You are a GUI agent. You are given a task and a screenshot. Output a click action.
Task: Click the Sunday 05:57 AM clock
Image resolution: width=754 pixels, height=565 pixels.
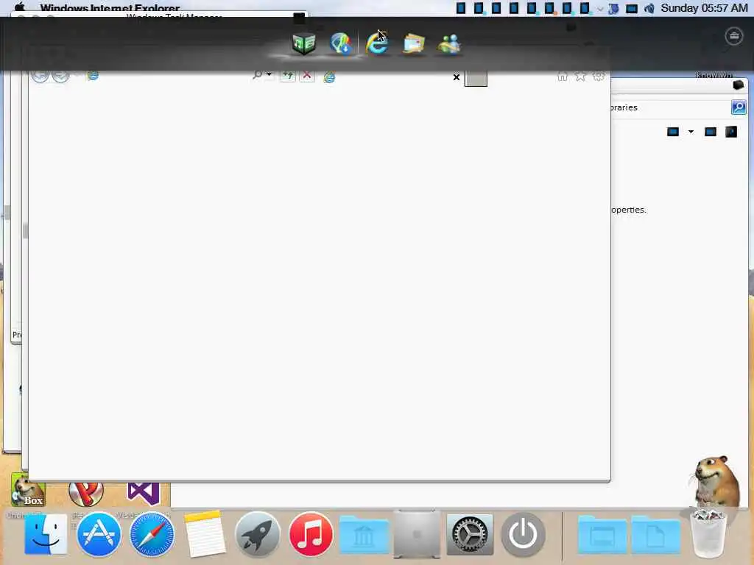click(x=704, y=8)
